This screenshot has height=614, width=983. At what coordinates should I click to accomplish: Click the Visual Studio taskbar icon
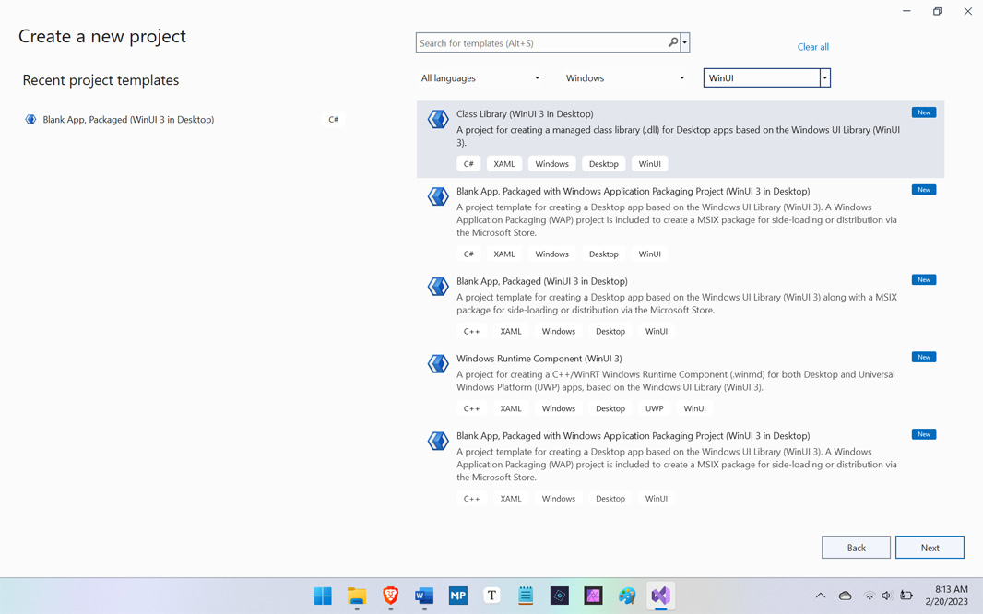tap(660, 596)
